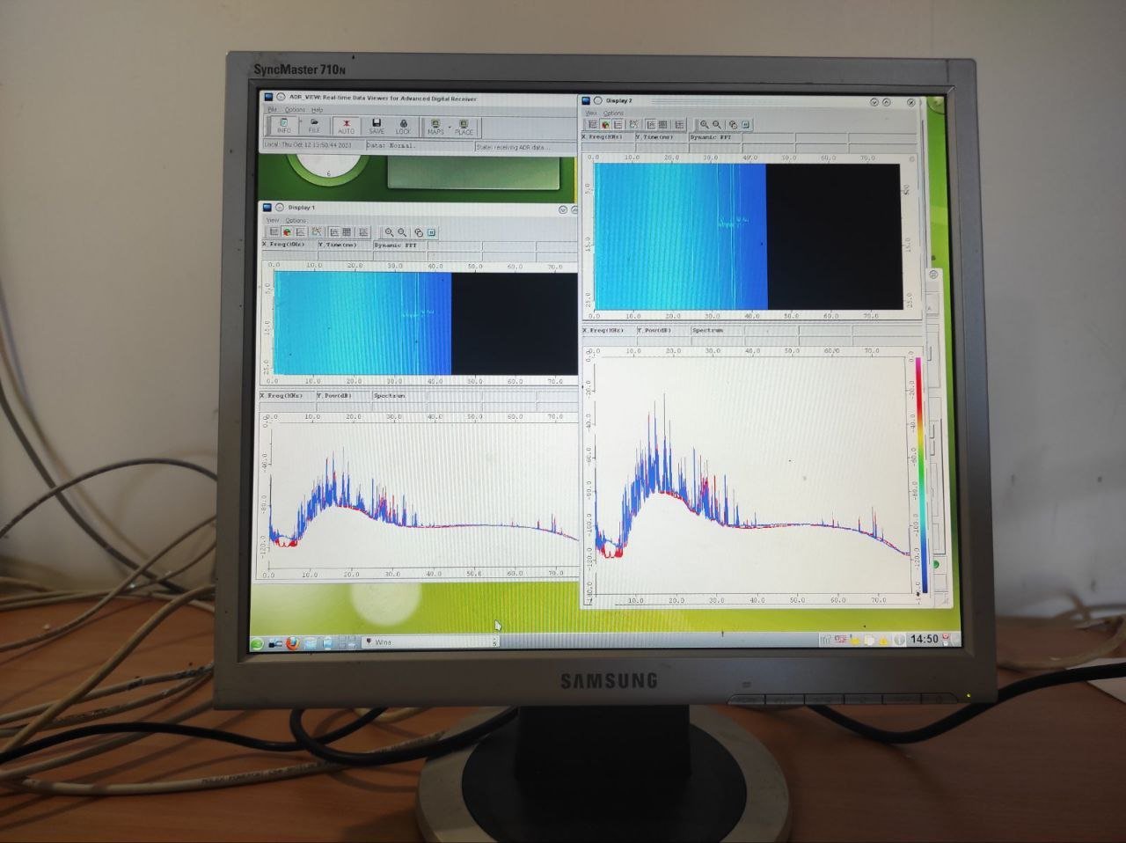Open the File menu in ADR_VIEW
This screenshot has height=843, width=1126.
coord(272,110)
